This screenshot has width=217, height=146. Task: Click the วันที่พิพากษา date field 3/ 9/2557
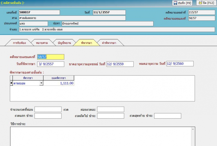tap(51, 64)
